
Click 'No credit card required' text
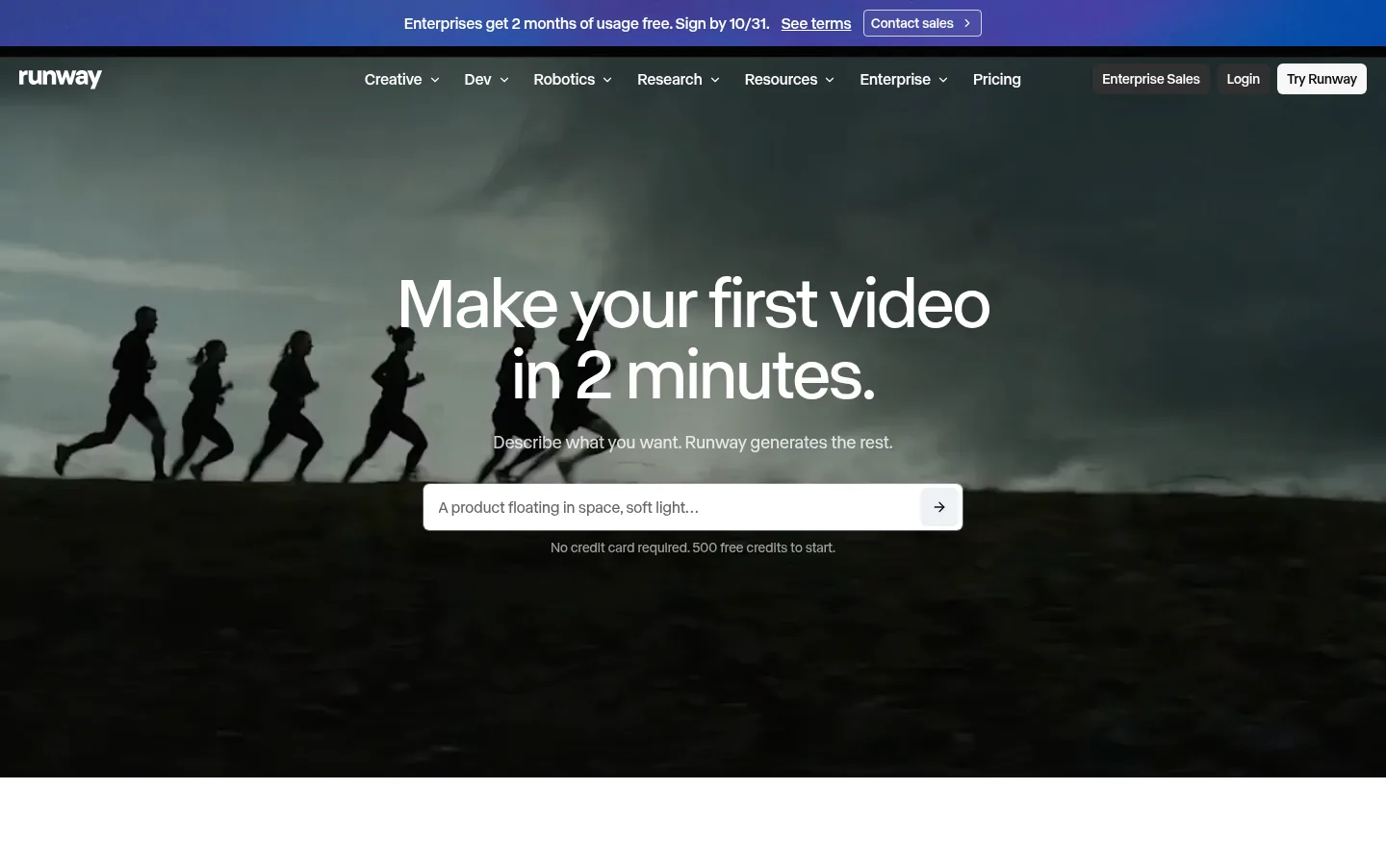click(693, 548)
